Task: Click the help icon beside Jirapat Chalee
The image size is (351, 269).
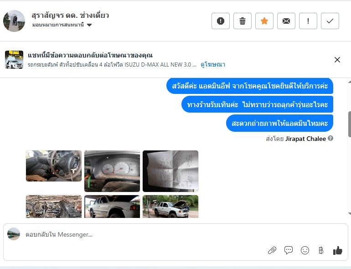Action: click(x=330, y=138)
